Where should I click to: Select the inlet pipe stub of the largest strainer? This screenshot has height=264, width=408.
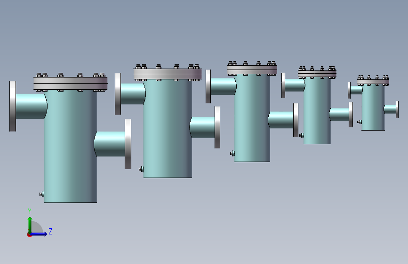[x=32, y=106]
